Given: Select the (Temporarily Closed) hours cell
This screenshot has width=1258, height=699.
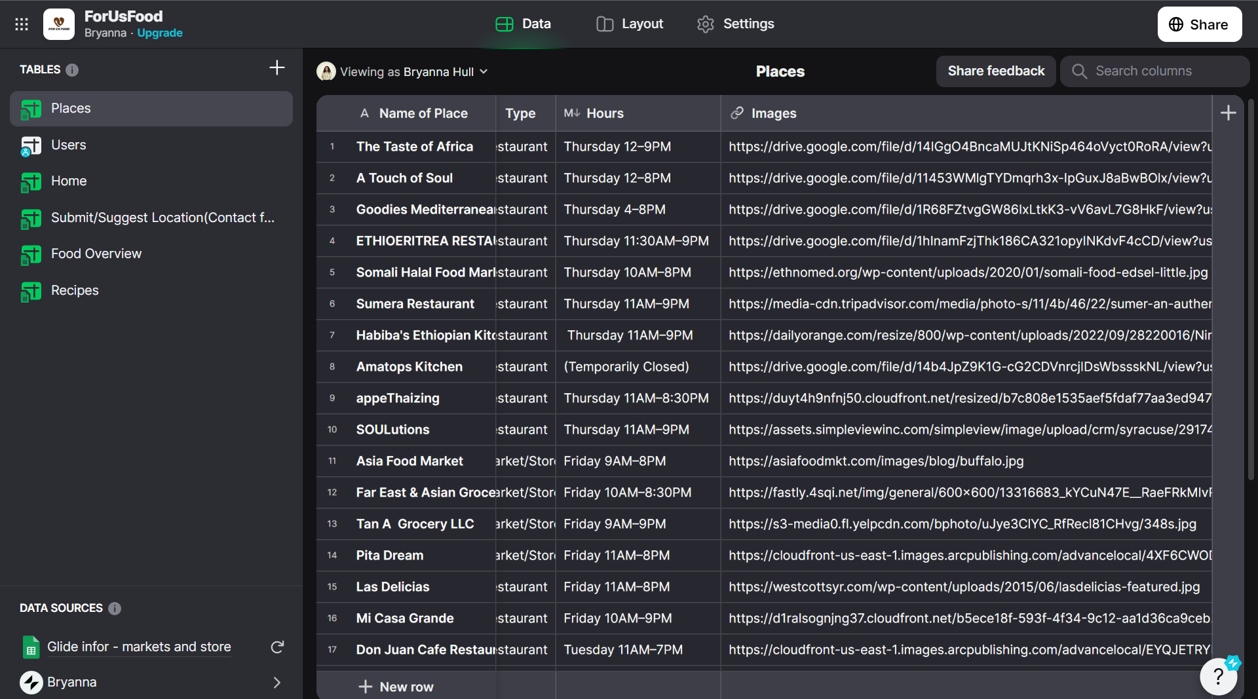Looking at the screenshot, I should (x=638, y=367).
